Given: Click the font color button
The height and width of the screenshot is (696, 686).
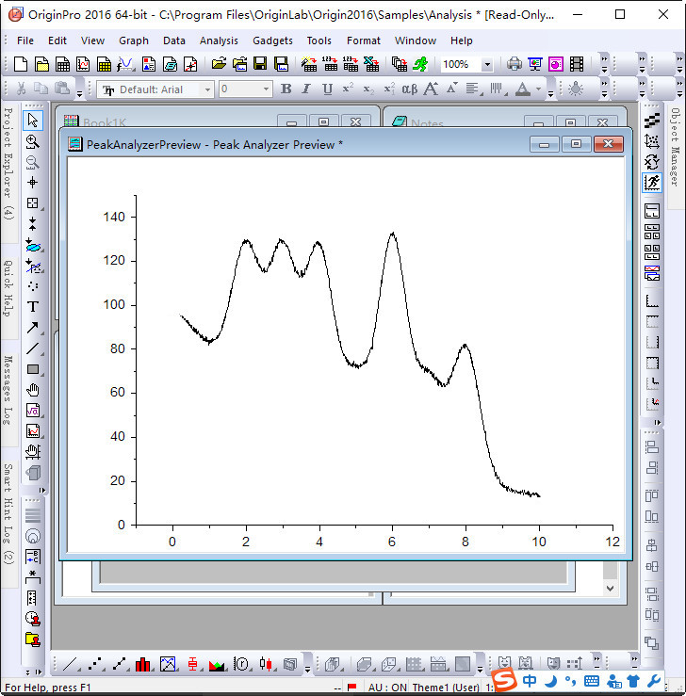Looking at the screenshot, I should tap(523, 89).
